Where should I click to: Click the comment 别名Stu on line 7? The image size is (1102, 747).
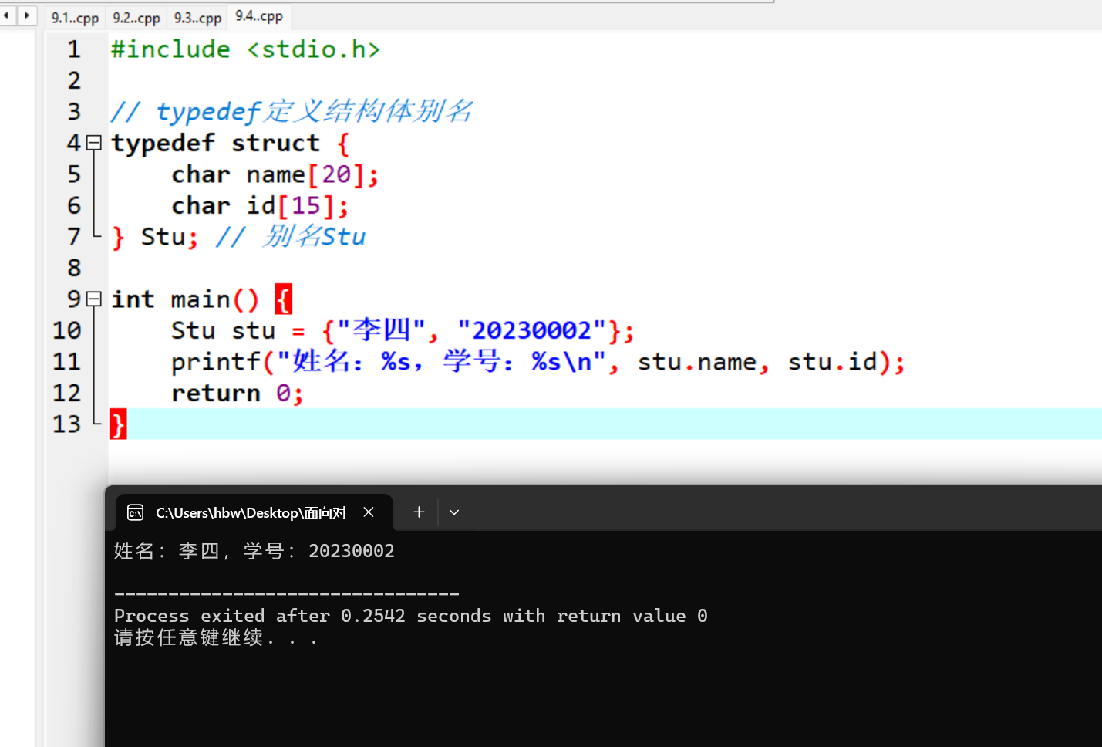tap(291, 236)
